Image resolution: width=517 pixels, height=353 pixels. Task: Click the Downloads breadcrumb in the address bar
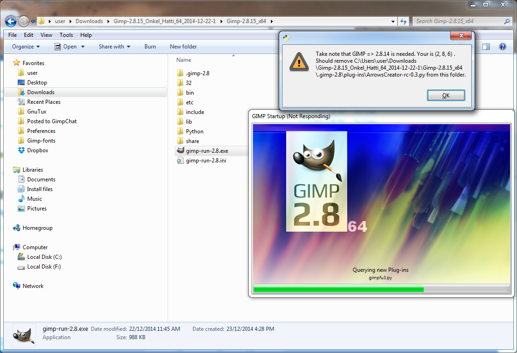pos(90,21)
